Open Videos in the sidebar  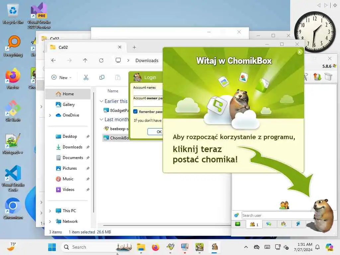point(68,190)
